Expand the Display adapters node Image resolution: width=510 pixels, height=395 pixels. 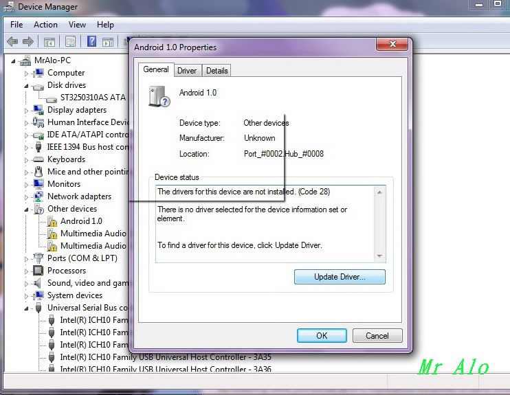tap(27, 110)
